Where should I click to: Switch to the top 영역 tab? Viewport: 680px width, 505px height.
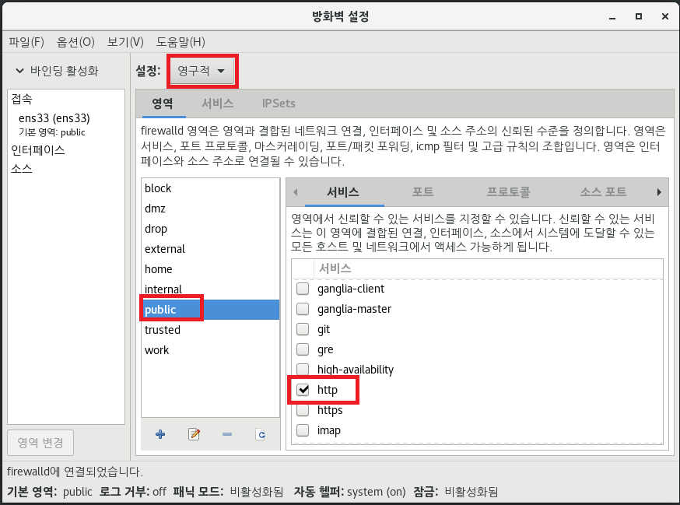(163, 103)
